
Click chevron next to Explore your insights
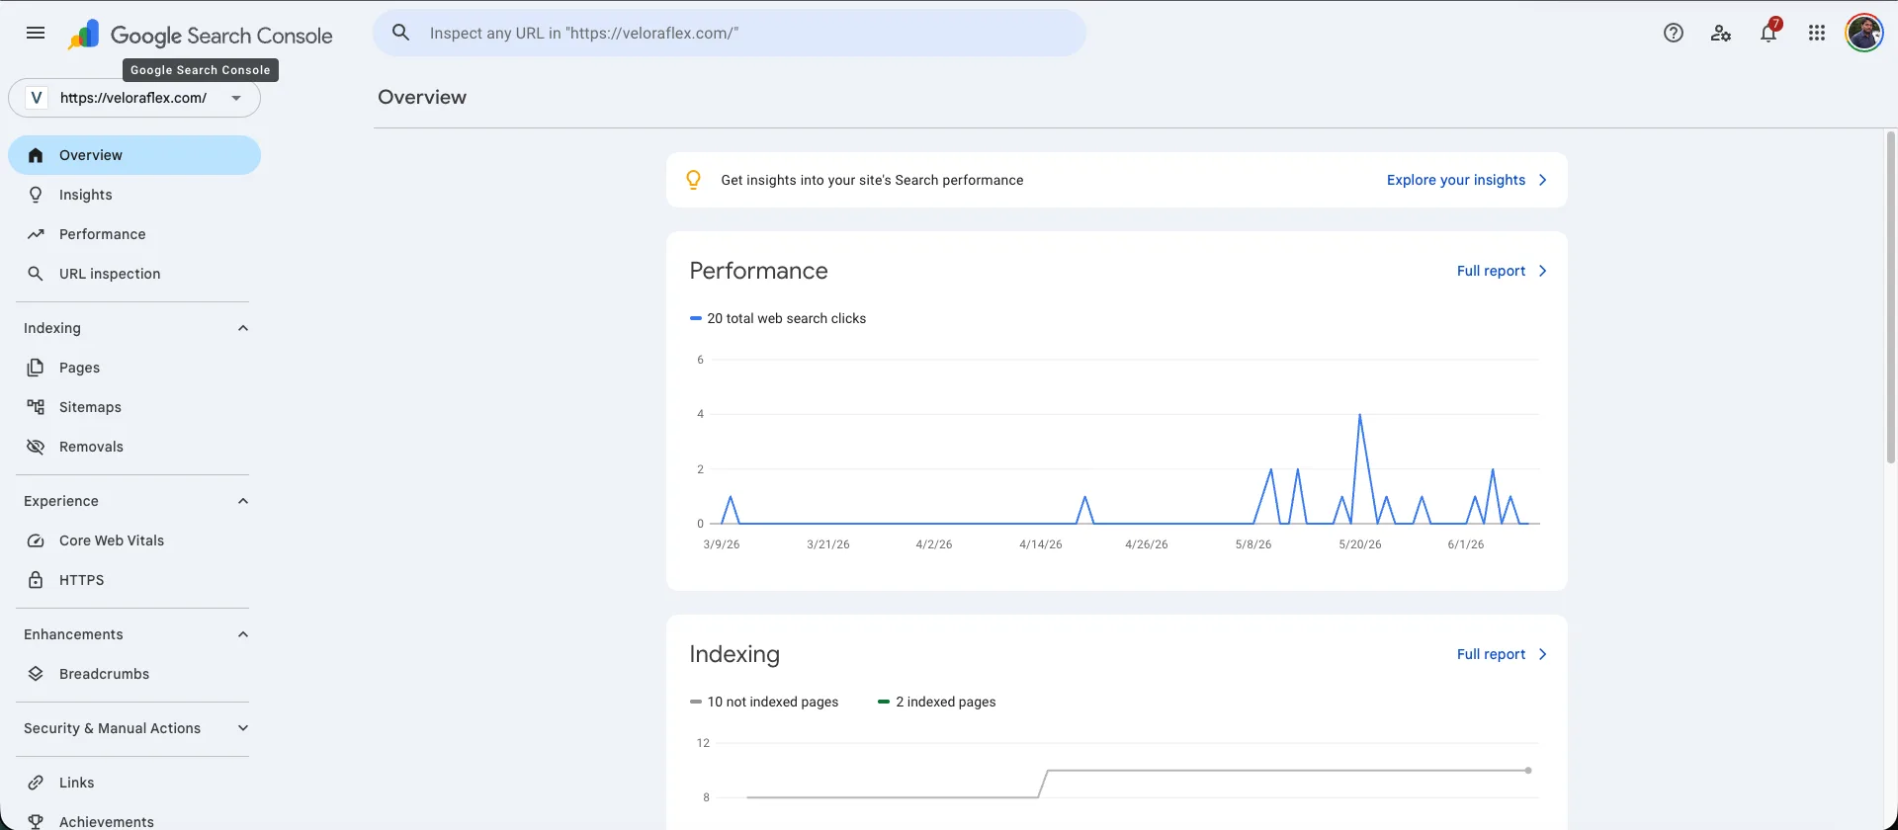click(1542, 180)
